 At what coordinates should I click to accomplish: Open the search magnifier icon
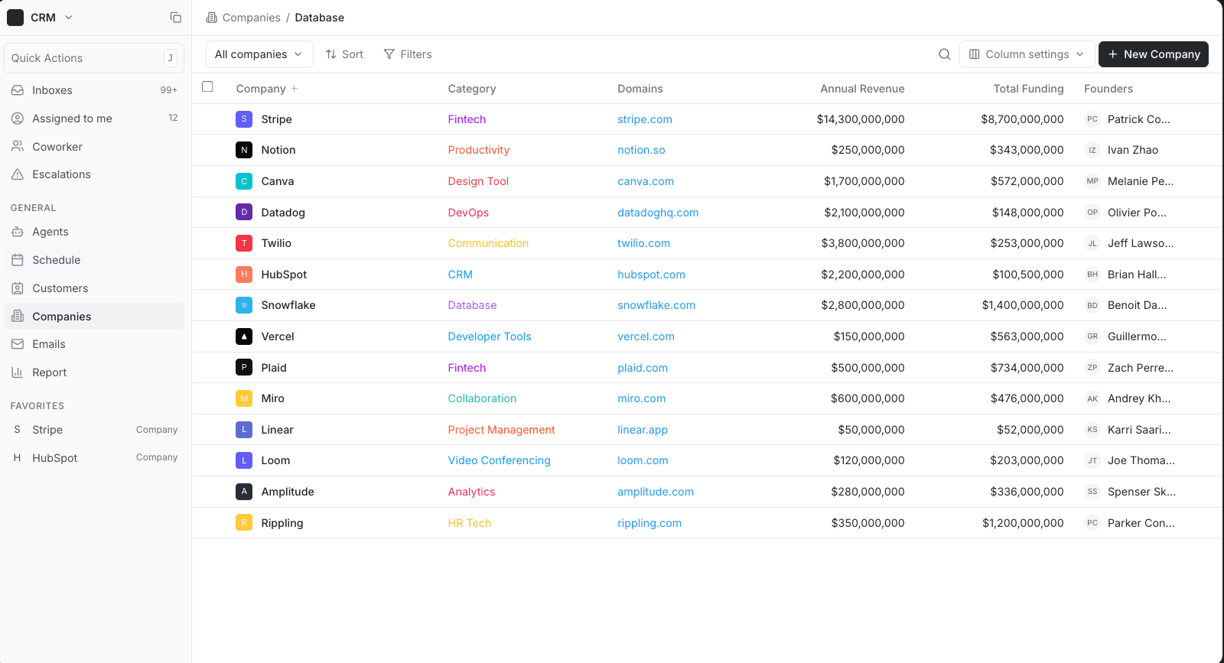(x=945, y=54)
